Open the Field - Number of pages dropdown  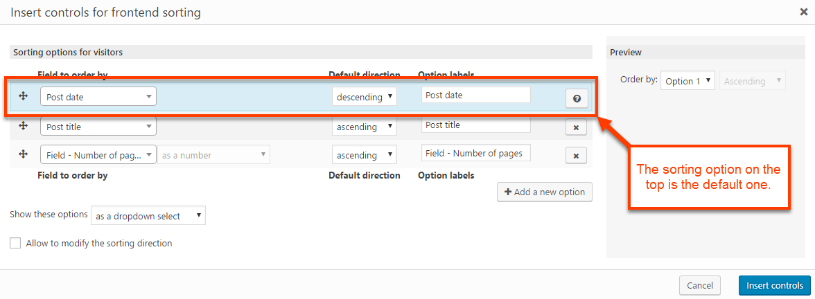(98, 155)
